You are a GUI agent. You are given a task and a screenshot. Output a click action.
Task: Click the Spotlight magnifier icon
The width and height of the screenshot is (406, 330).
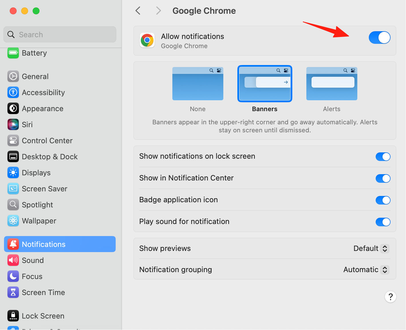tap(13, 205)
